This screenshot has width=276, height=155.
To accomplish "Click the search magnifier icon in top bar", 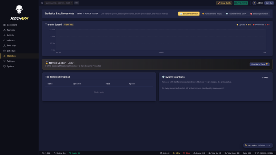I will coord(42,3).
